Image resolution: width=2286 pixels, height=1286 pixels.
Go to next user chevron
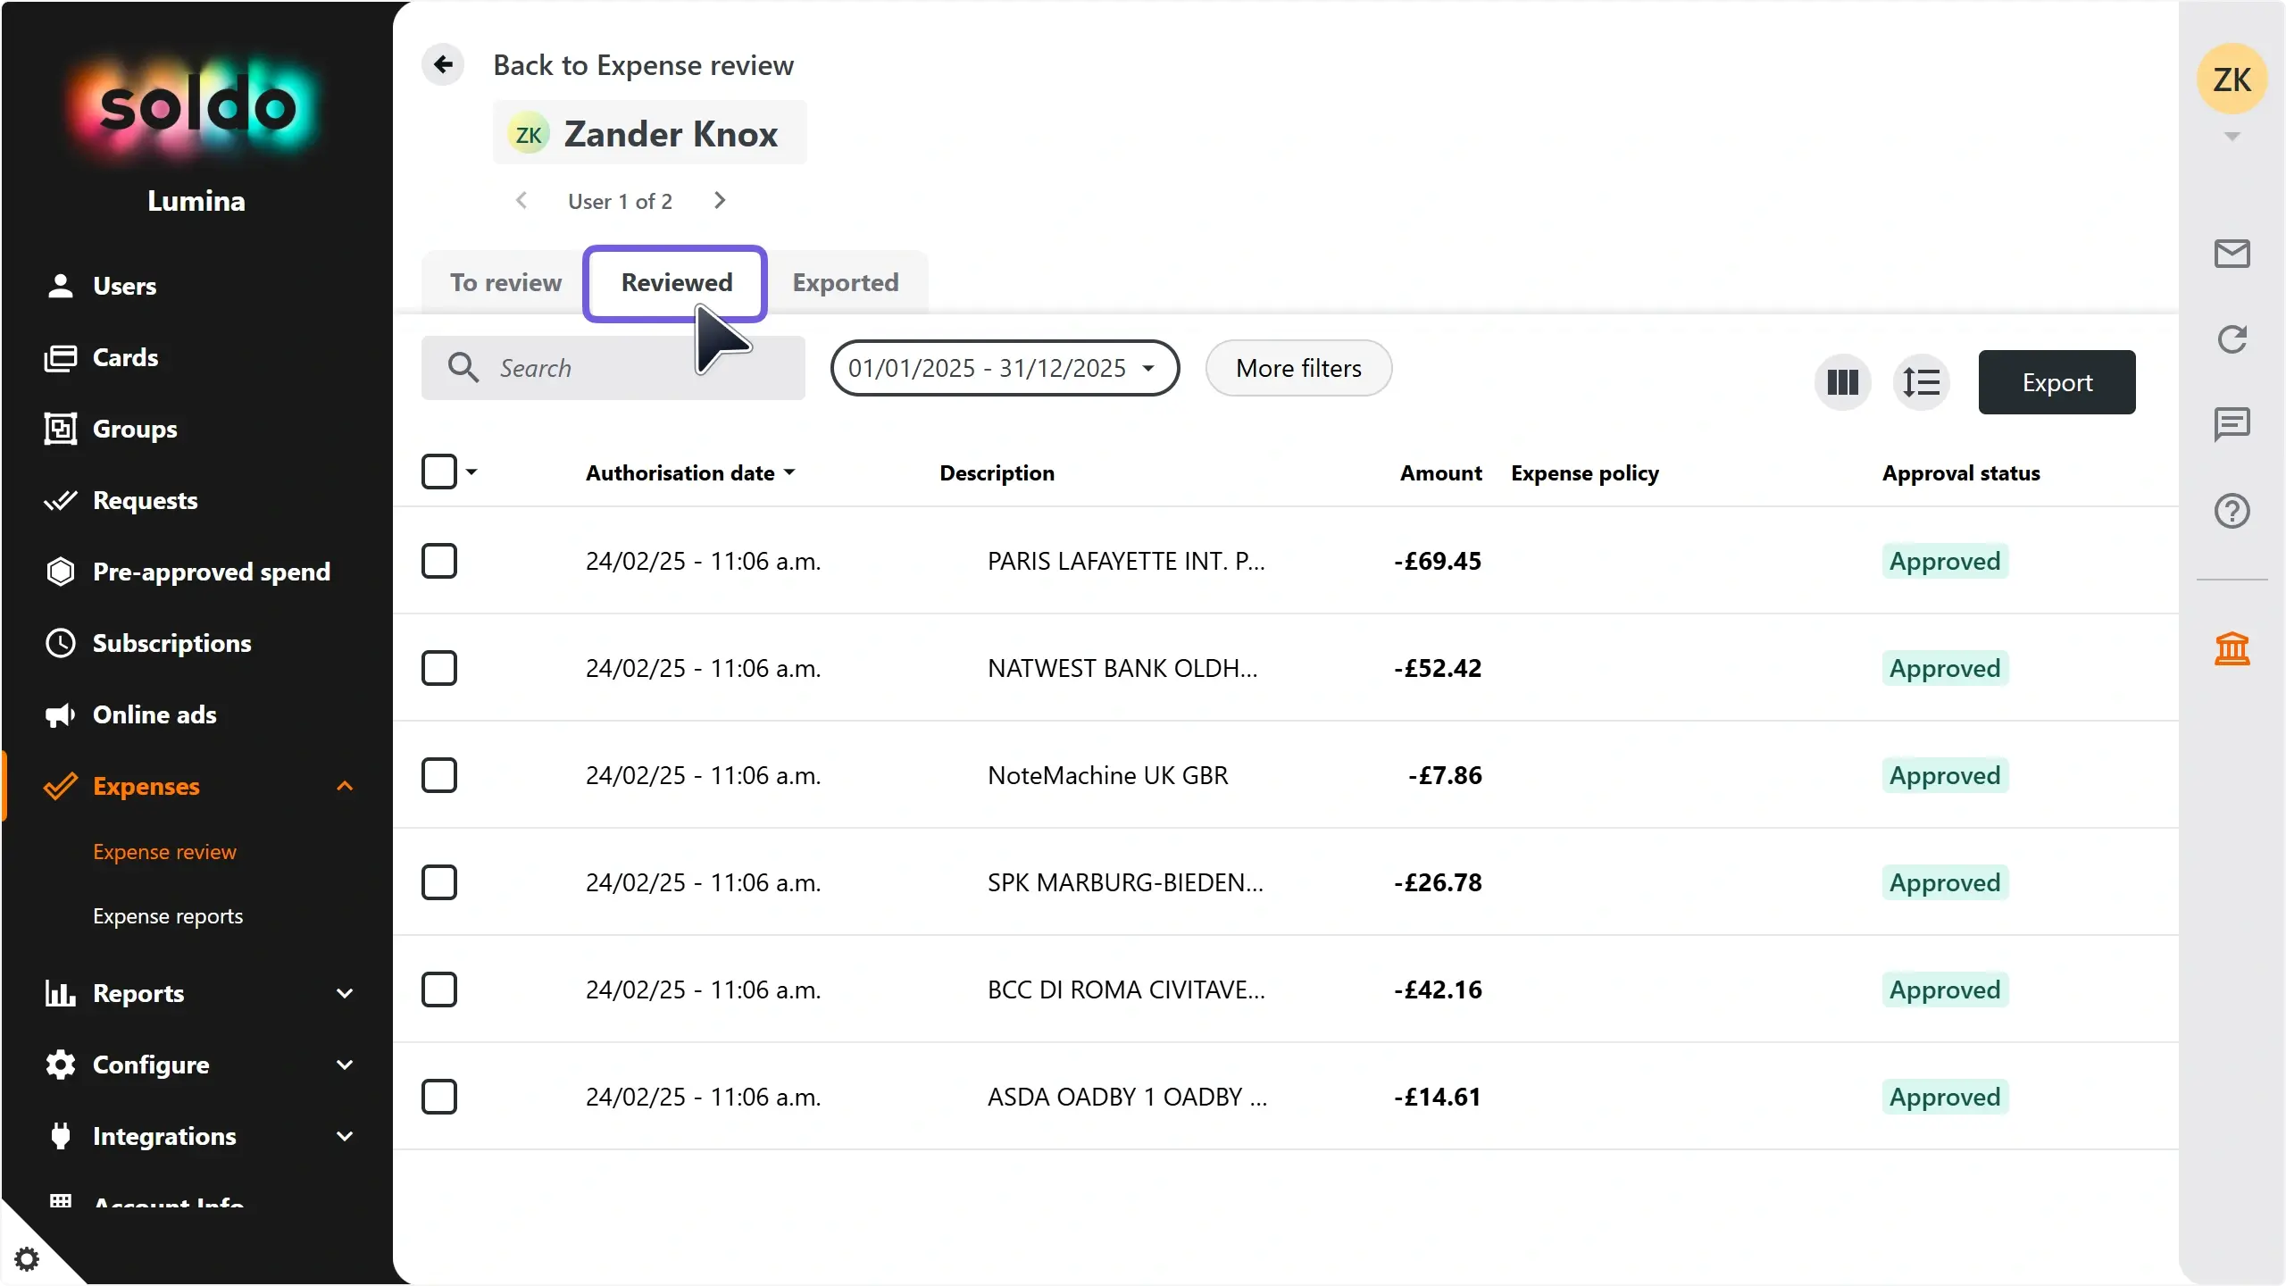[720, 201]
